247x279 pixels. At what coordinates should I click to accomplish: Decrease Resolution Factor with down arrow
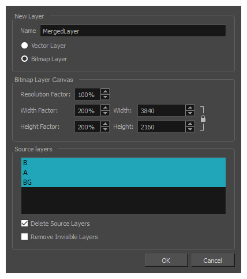[x=105, y=97]
